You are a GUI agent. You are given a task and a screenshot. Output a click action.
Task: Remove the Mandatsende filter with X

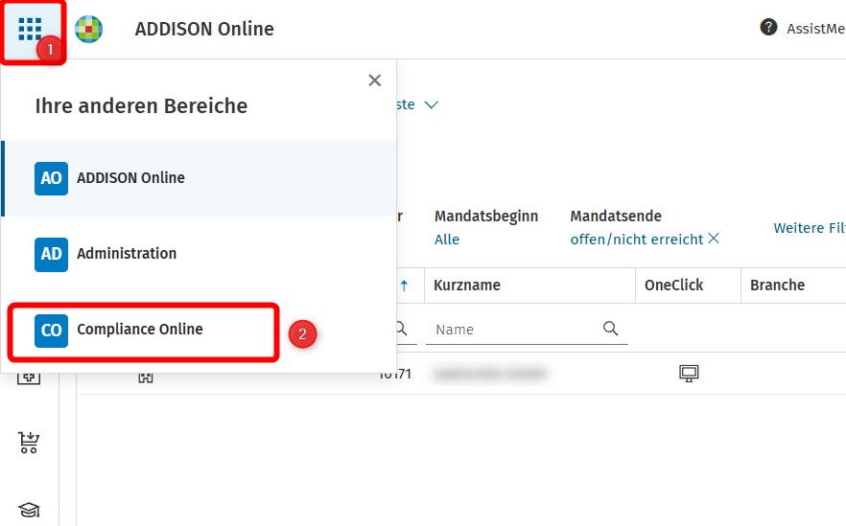[x=714, y=239]
